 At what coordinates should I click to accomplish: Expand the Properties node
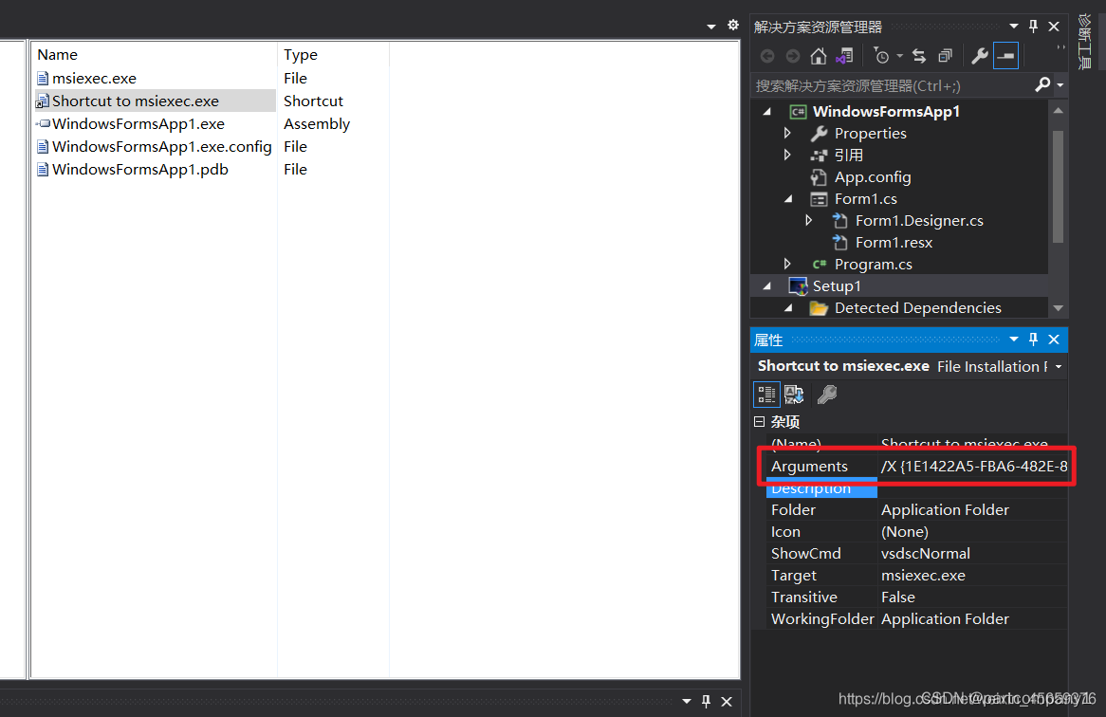[788, 133]
